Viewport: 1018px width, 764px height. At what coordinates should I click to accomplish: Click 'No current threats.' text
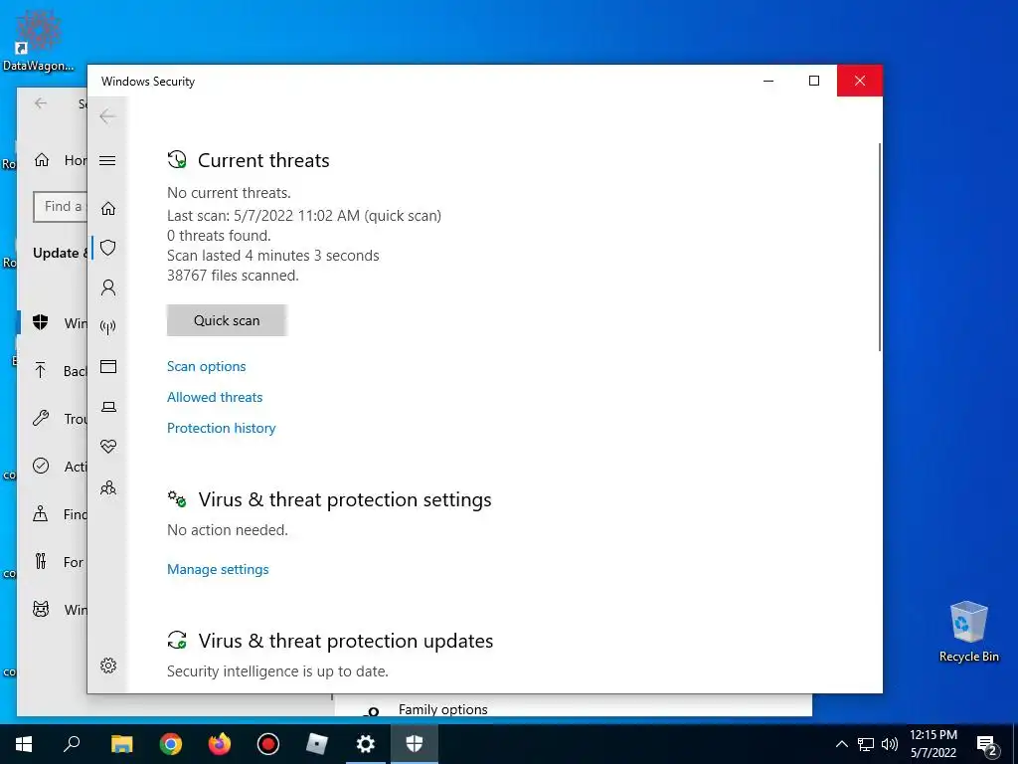coord(229,193)
